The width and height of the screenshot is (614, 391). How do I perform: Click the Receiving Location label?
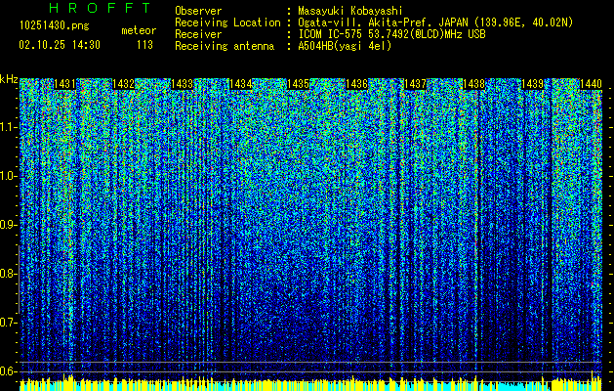[227, 22]
